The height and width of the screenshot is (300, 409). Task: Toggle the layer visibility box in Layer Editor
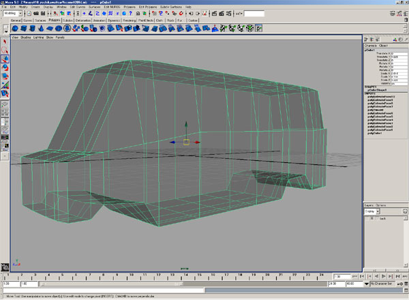367,219
